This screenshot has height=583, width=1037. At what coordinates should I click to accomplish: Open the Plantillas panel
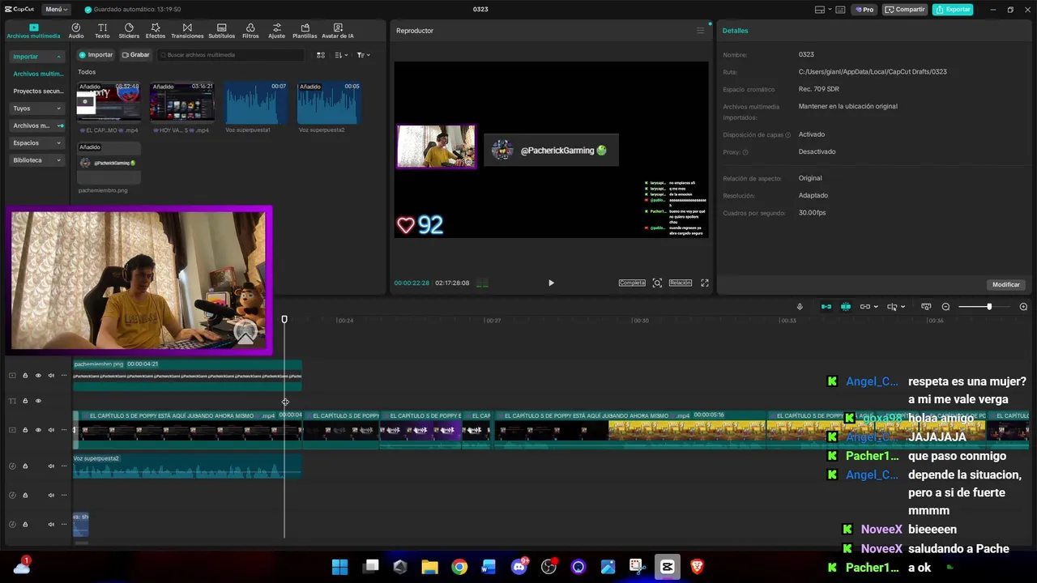305,31
